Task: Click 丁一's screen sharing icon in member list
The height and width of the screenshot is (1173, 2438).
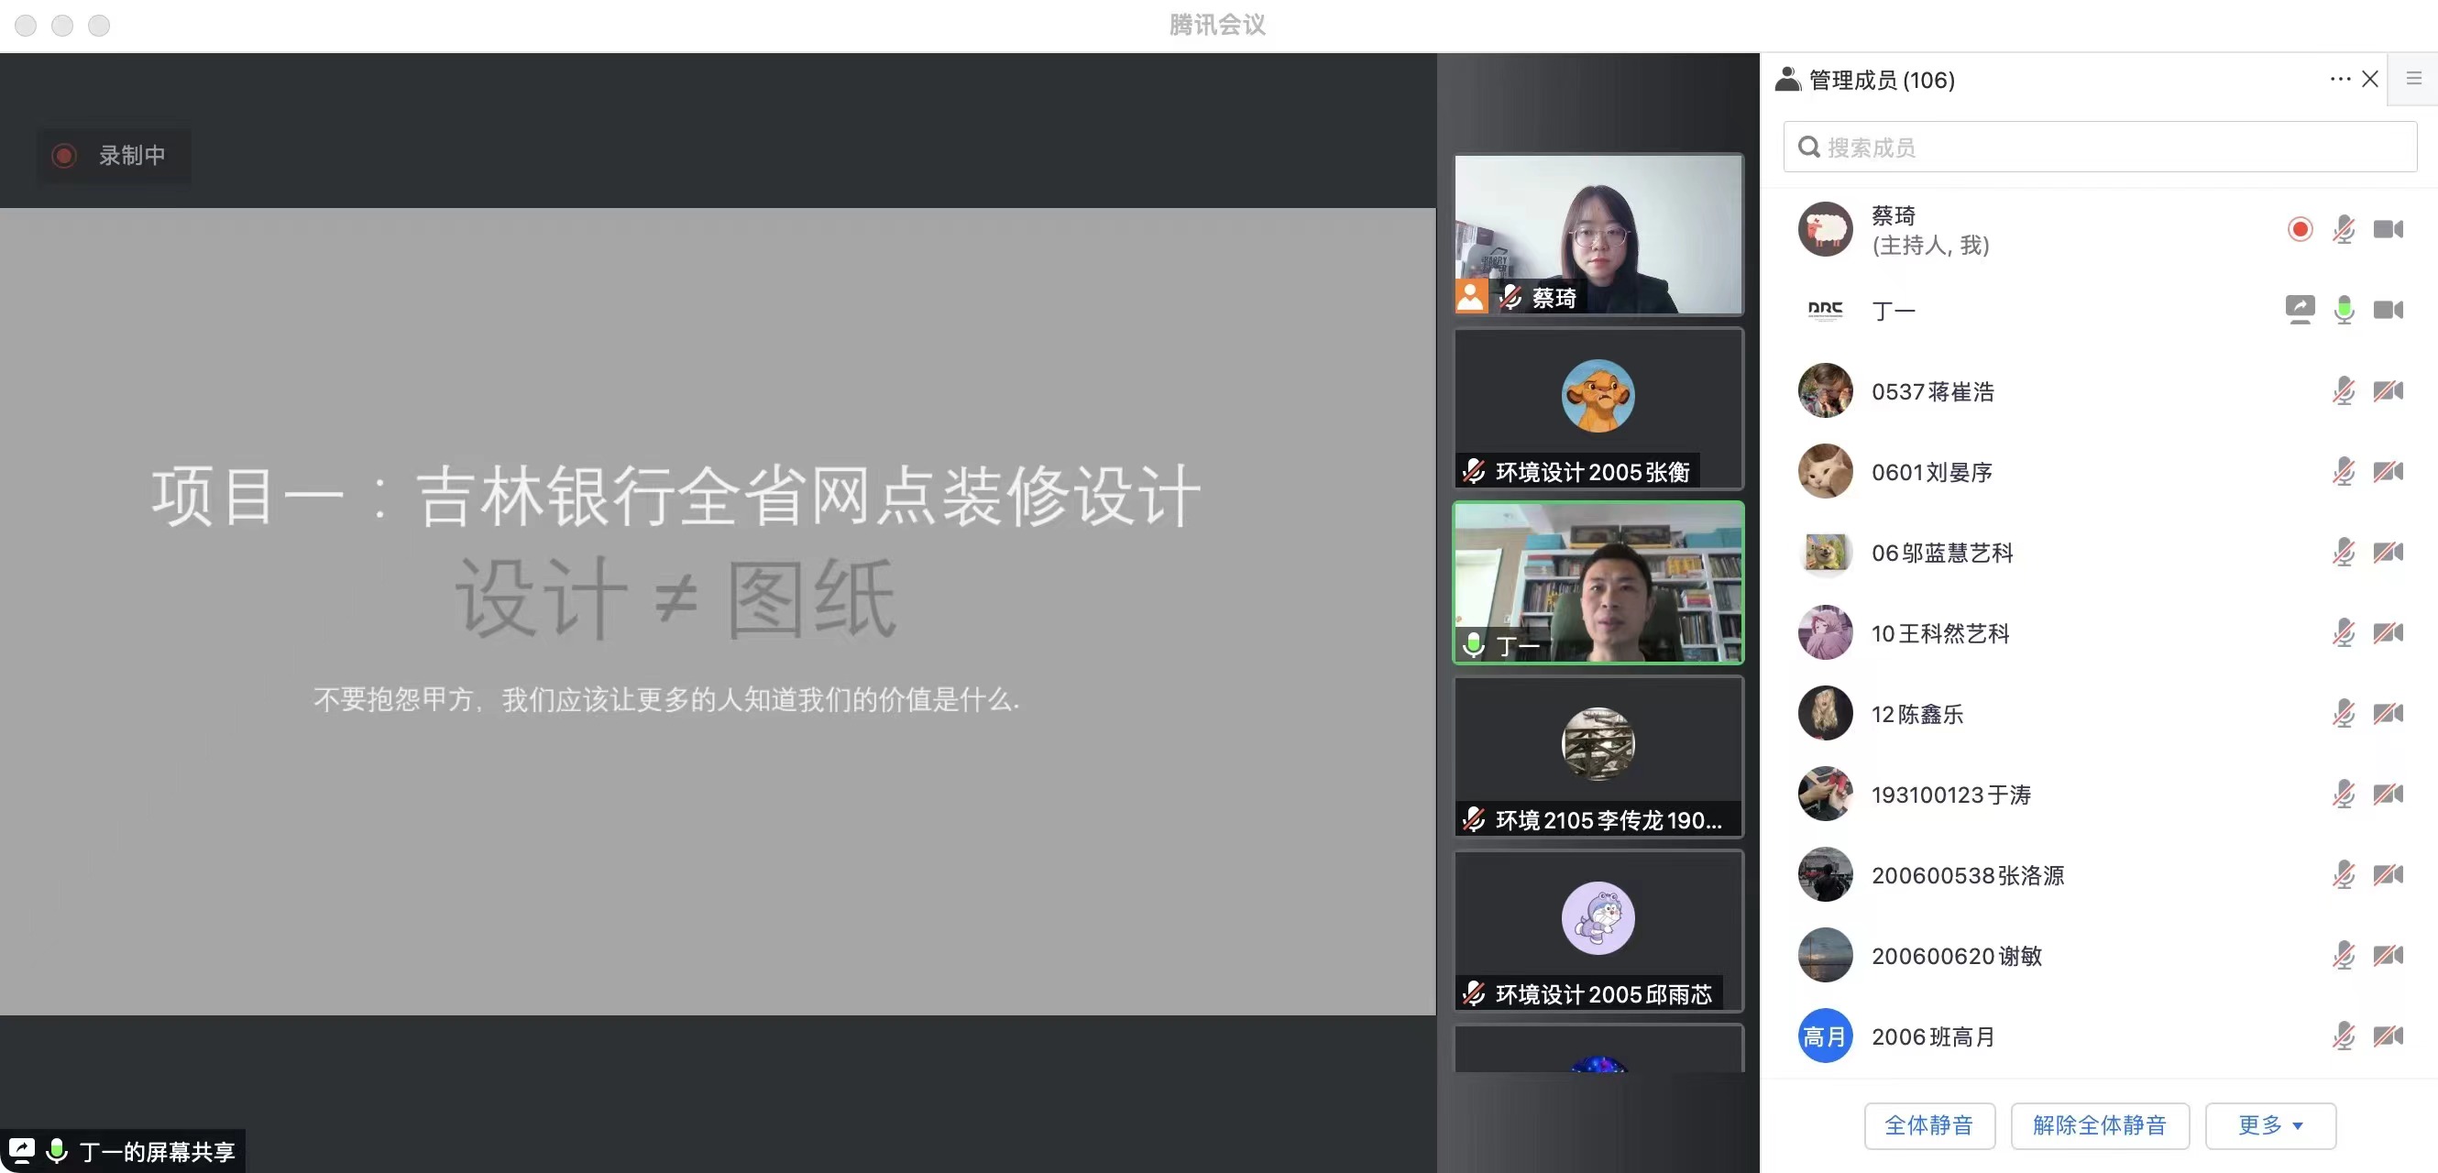Action: pos(2299,310)
